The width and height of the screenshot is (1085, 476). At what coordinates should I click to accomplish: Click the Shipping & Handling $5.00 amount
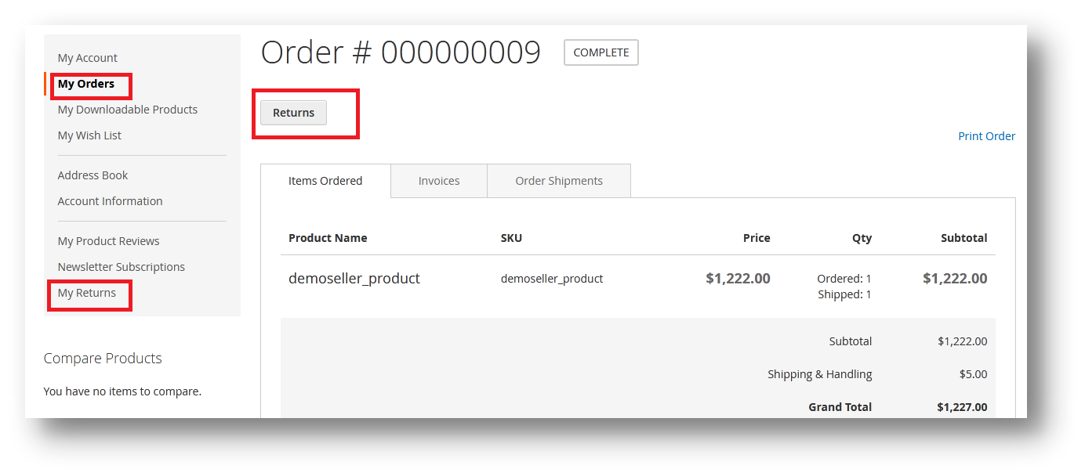tap(973, 374)
